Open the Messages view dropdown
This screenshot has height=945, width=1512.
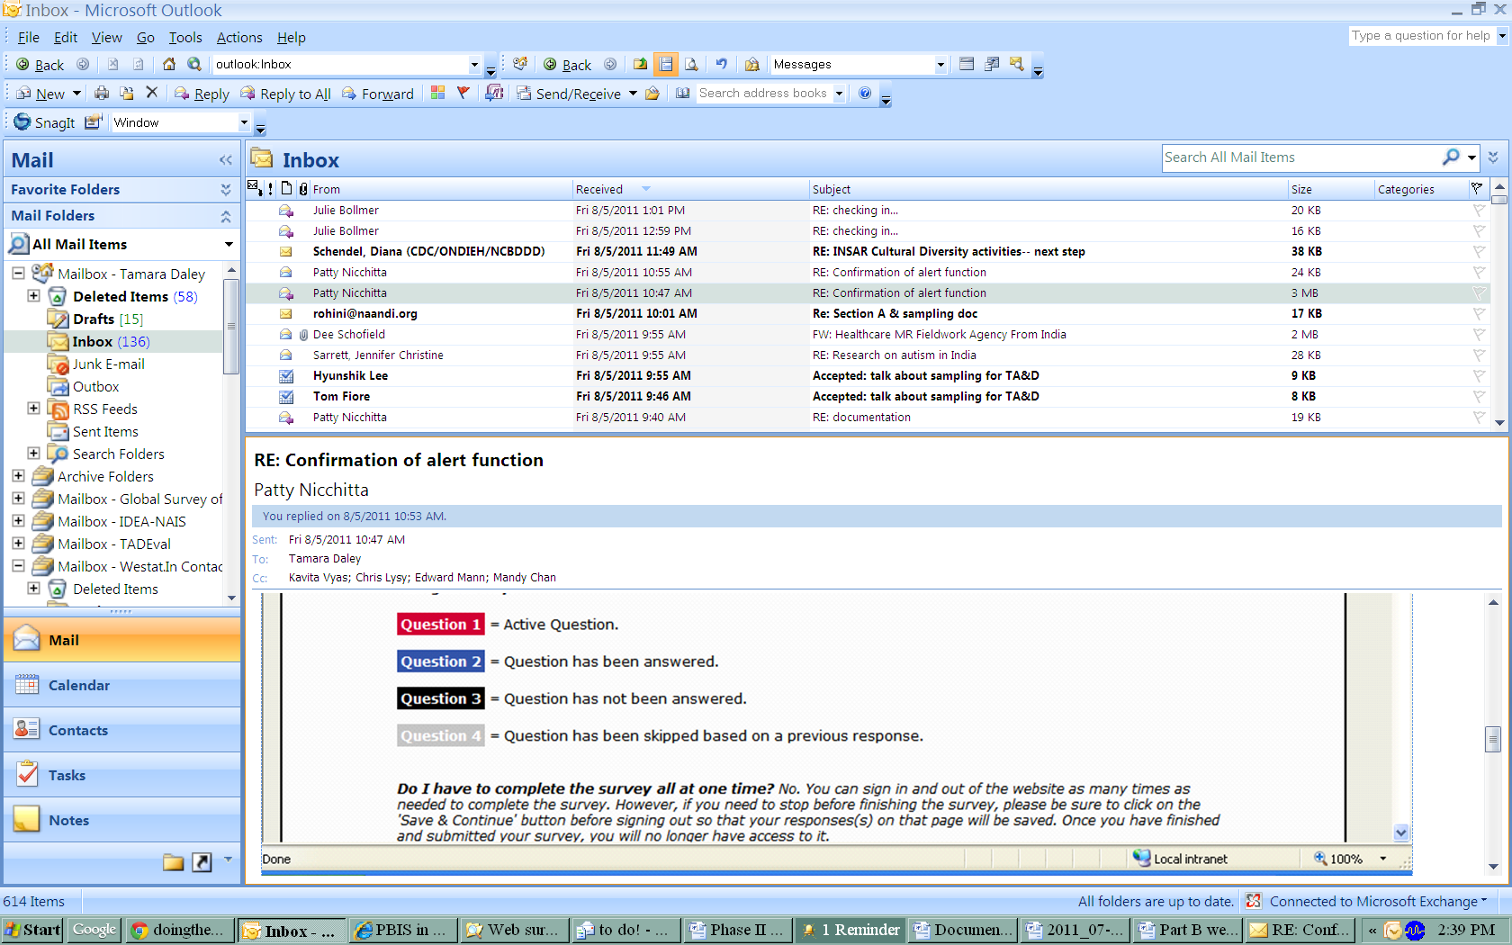click(x=940, y=65)
